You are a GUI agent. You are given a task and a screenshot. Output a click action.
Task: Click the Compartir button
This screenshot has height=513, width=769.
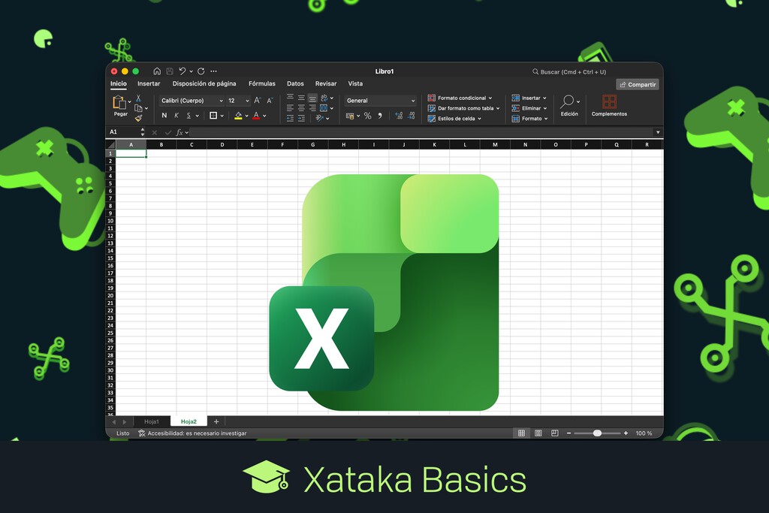(637, 84)
